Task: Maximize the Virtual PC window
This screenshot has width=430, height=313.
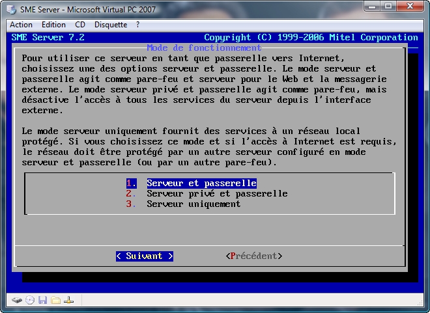Action: pos(388,6)
